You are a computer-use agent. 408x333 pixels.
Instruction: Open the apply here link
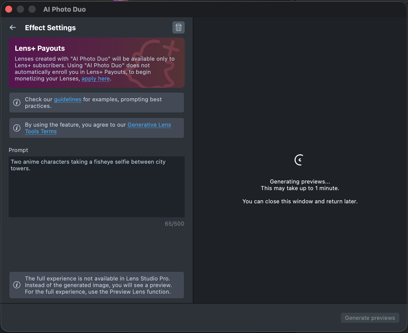point(96,79)
